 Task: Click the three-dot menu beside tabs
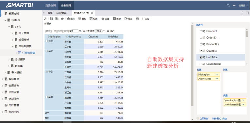pyautogui.click(x=242, y=13)
